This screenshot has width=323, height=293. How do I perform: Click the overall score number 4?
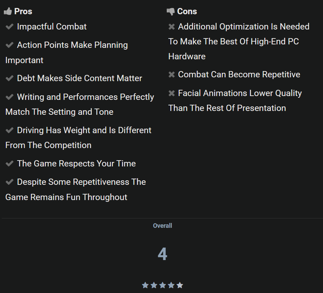coord(162,255)
